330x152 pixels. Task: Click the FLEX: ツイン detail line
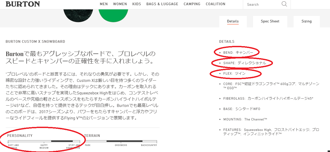[234, 73]
